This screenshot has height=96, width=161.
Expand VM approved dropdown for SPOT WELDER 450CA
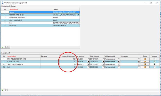pyautogui.click(x=119, y=64)
